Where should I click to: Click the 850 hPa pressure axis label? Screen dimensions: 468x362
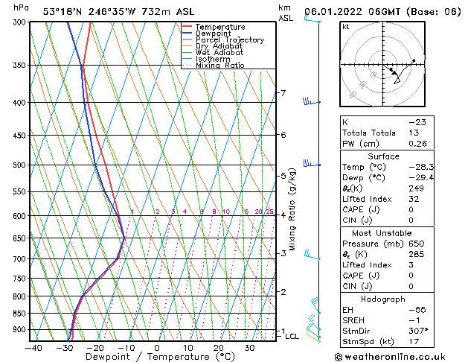click(19, 314)
